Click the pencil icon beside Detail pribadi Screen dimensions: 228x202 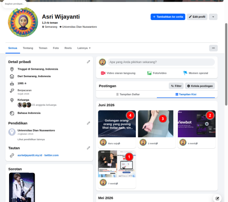click(x=88, y=62)
